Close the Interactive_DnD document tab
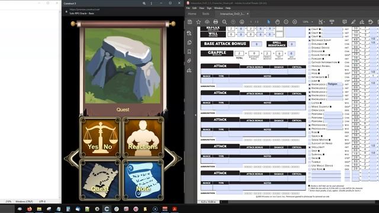The image size is (379, 213). (248, 14)
